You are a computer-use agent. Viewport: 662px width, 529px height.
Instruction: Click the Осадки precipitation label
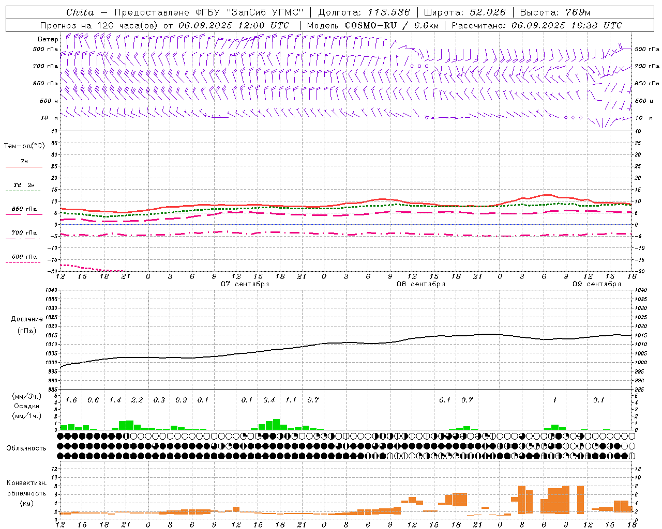(x=26, y=406)
